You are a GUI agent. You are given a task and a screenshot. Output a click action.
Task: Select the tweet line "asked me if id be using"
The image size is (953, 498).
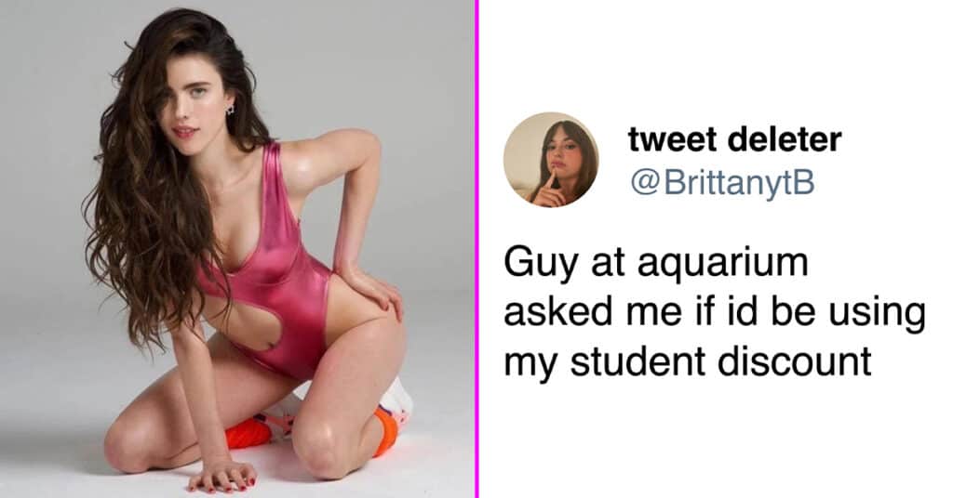click(x=714, y=314)
